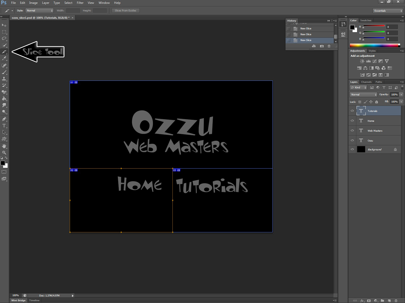Select the Rectangular Marquee tool
Viewport: 405px width, 303px height.
(x=4, y=32)
